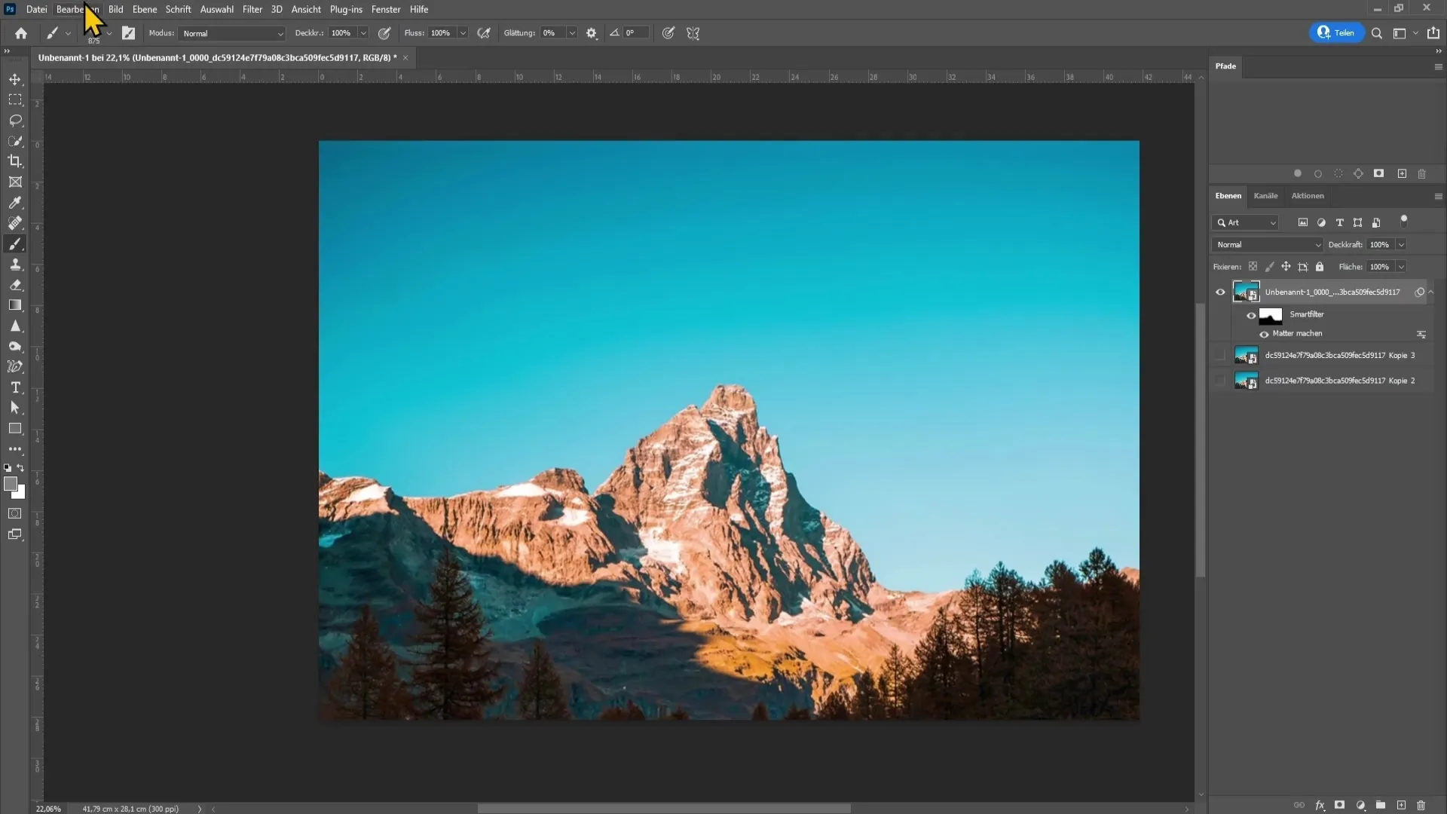Open the Filter menu

point(252,9)
